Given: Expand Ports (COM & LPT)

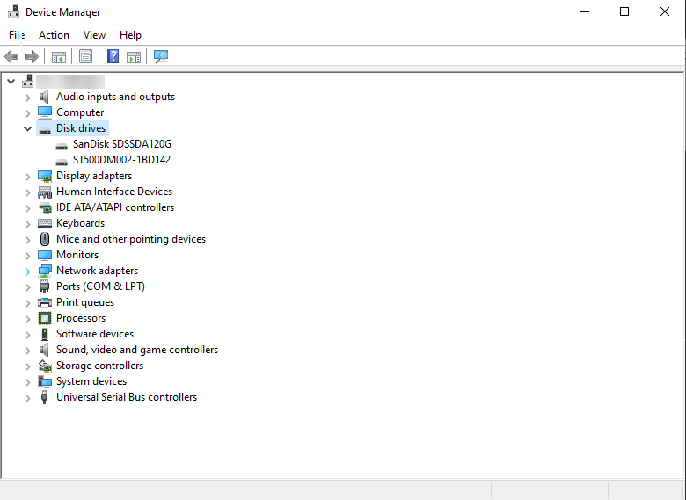Looking at the screenshot, I should (27, 287).
